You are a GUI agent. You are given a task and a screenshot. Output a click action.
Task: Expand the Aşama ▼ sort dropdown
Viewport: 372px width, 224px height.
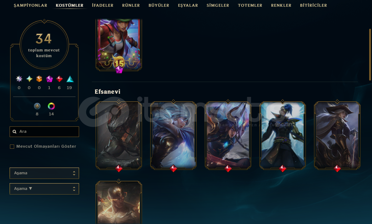44,189
